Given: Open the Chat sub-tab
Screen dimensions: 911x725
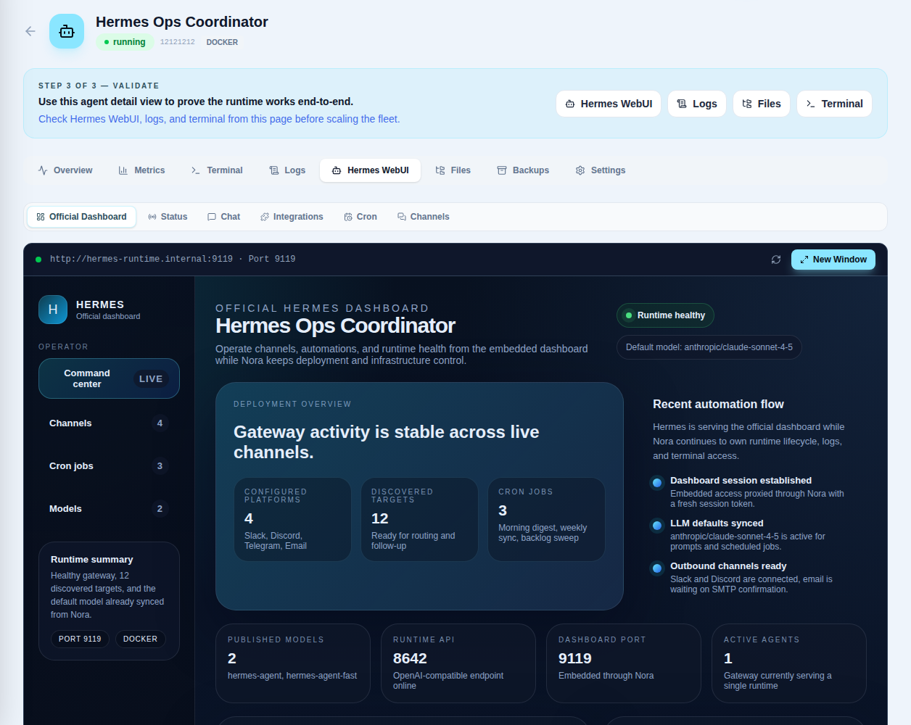Looking at the screenshot, I should tap(223, 217).
